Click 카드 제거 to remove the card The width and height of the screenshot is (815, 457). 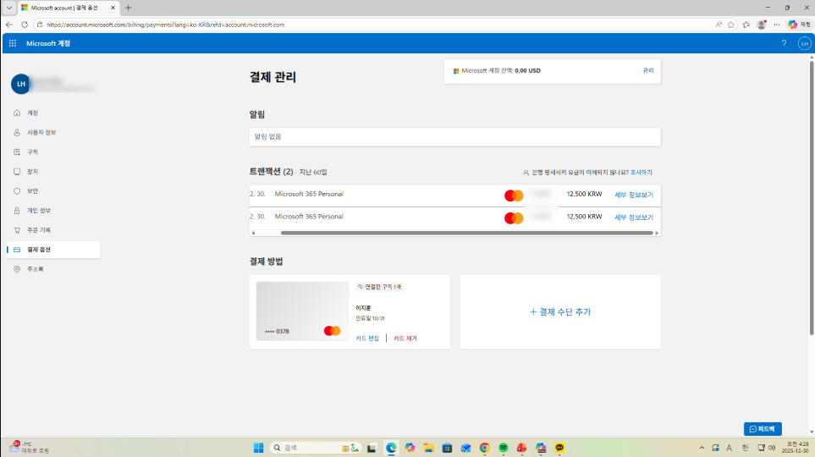405,338
